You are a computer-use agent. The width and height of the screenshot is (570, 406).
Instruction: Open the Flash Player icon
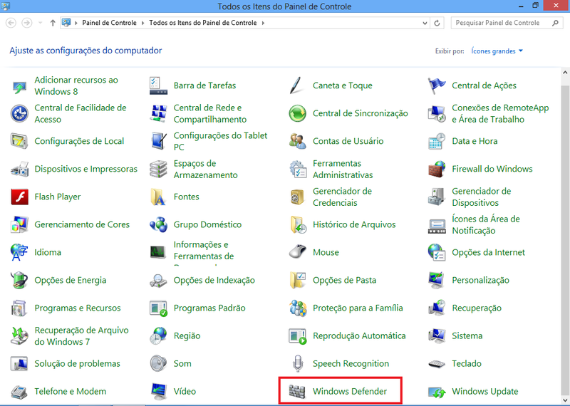19,197
